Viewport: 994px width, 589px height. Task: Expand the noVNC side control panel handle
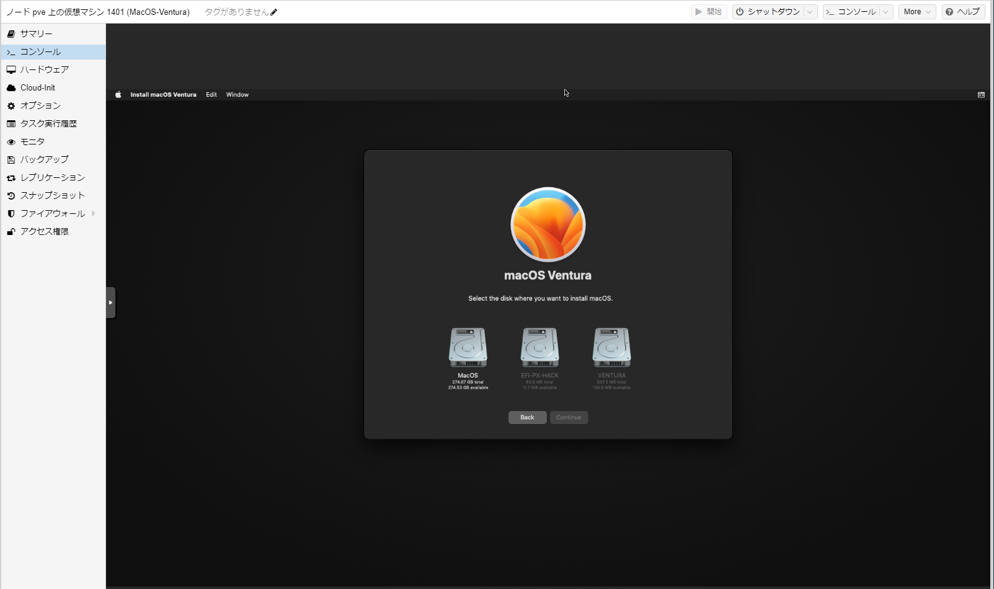110,303
